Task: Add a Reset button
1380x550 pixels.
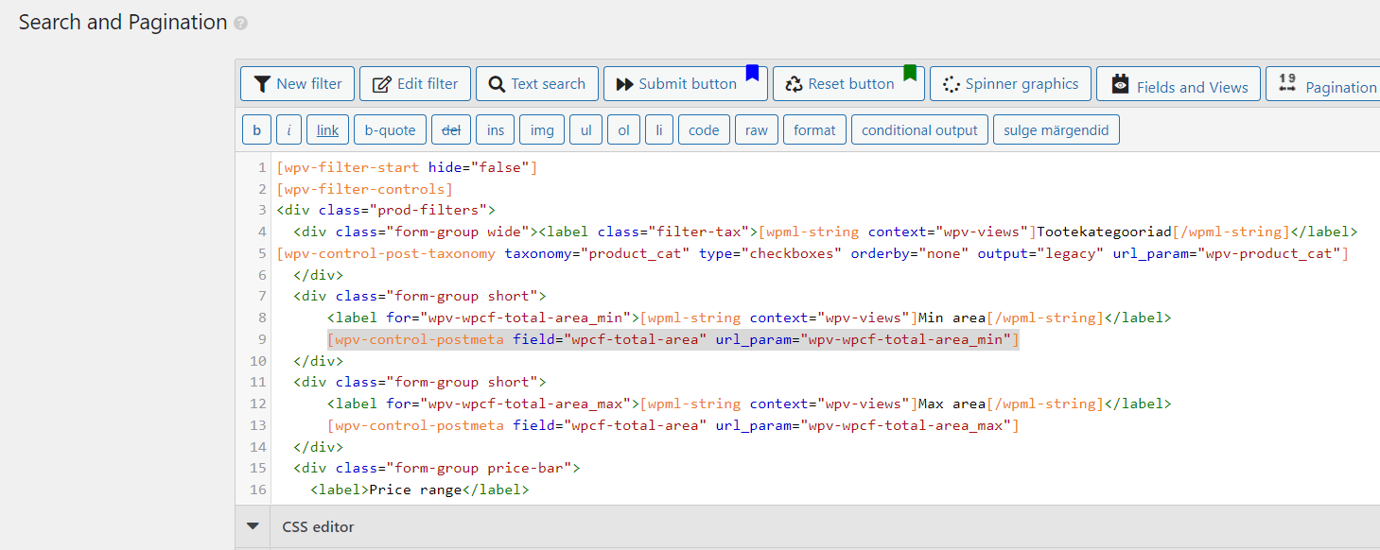Action: click(x=848, y=83)
